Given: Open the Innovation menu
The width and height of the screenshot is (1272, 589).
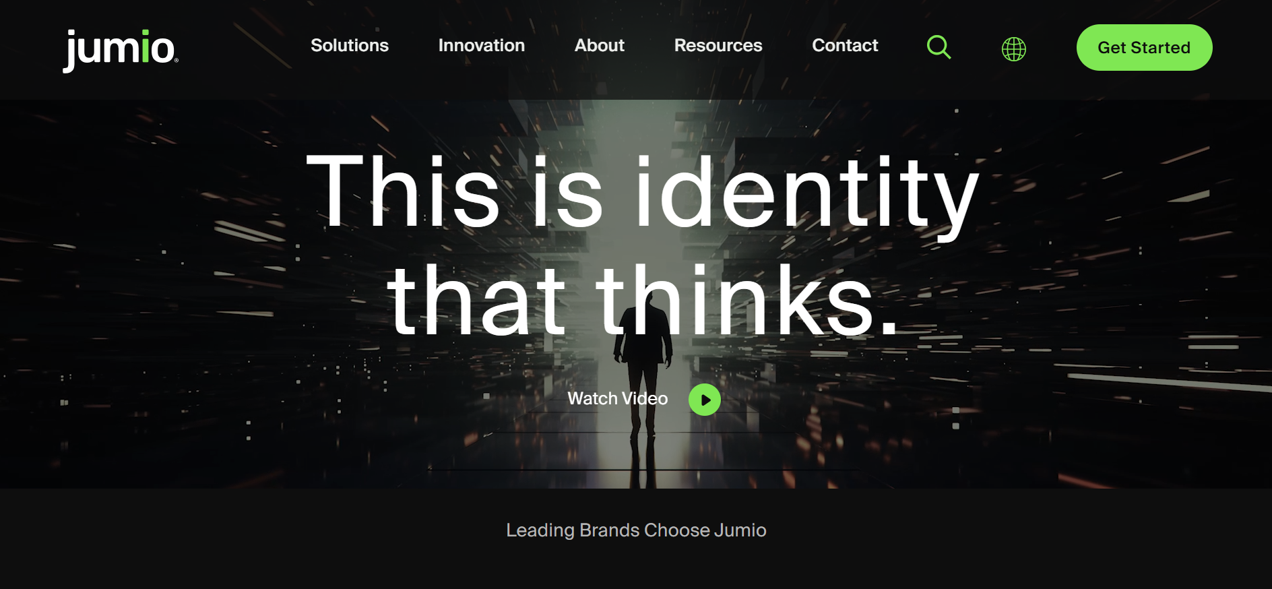Looking at the screenshot, I should pyautogui.click(x=481, y=45).
